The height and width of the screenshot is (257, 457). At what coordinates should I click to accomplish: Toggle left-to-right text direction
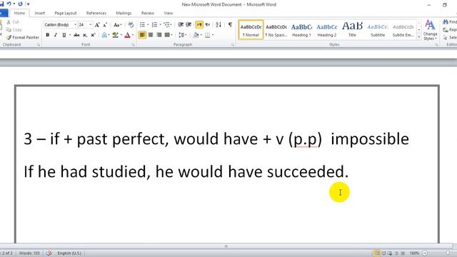point(199,25)
